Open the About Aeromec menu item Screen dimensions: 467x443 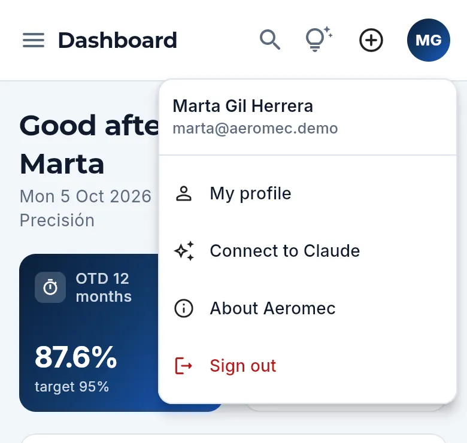[307, 308]
